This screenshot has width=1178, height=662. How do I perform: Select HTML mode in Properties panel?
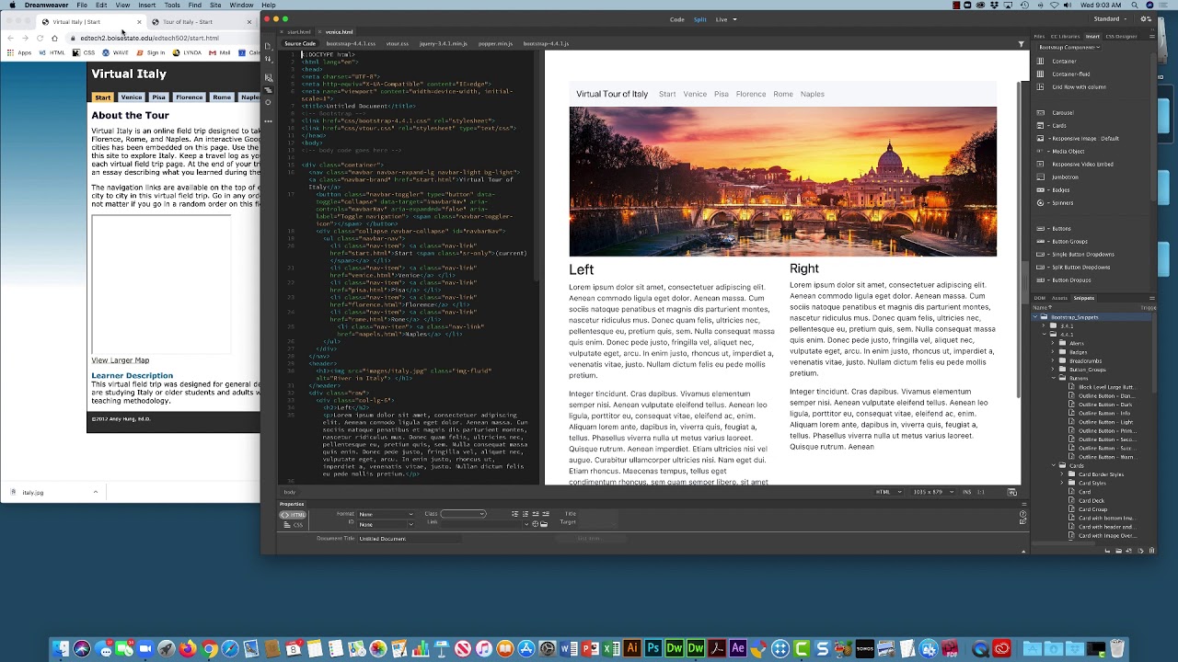coord(293,515)
